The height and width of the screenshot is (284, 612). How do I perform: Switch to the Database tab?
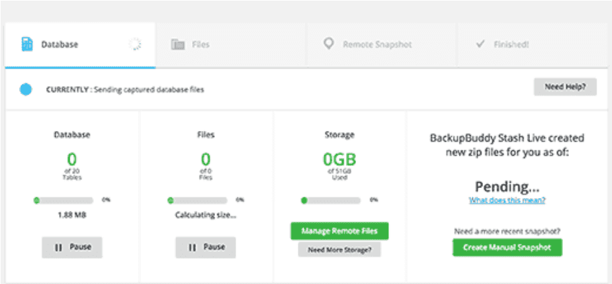coord(80,44)
